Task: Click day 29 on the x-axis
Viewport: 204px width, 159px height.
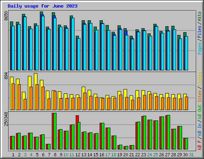Action: point(179,155)
